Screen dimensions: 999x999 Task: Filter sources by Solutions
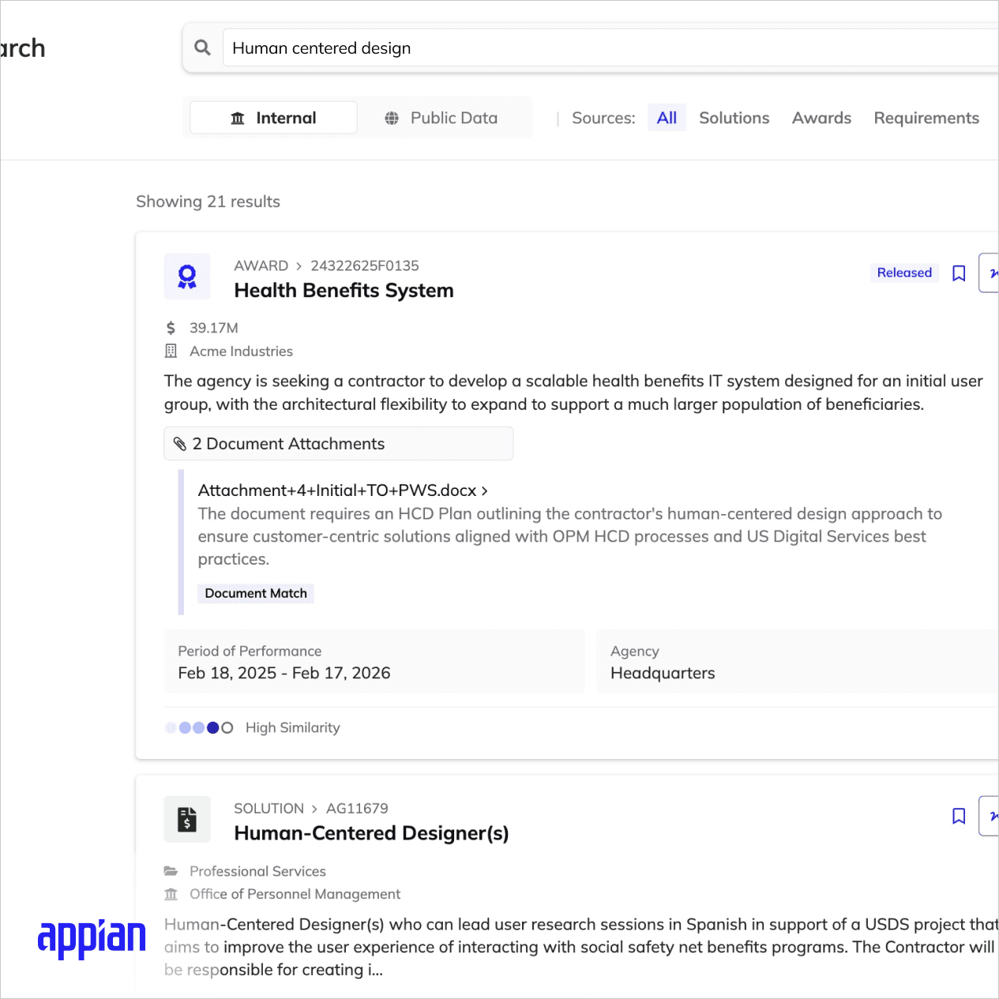tap(734, 118)
